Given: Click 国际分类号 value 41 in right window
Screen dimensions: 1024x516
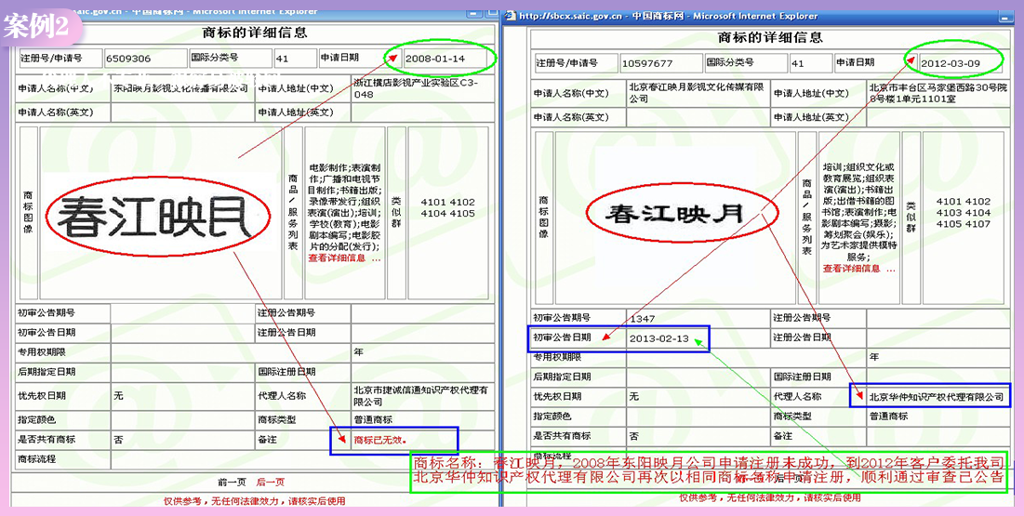Looking at the screenshot, I should click(797, 63).
